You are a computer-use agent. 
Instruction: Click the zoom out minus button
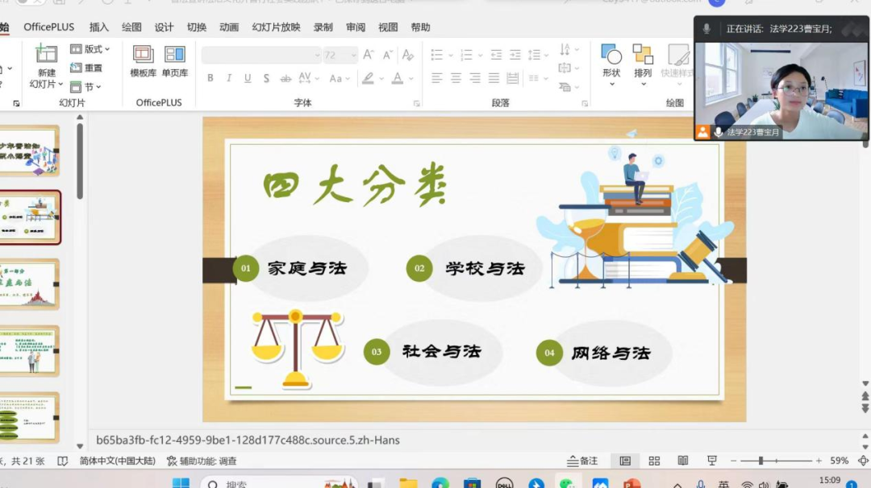(733, 461)
